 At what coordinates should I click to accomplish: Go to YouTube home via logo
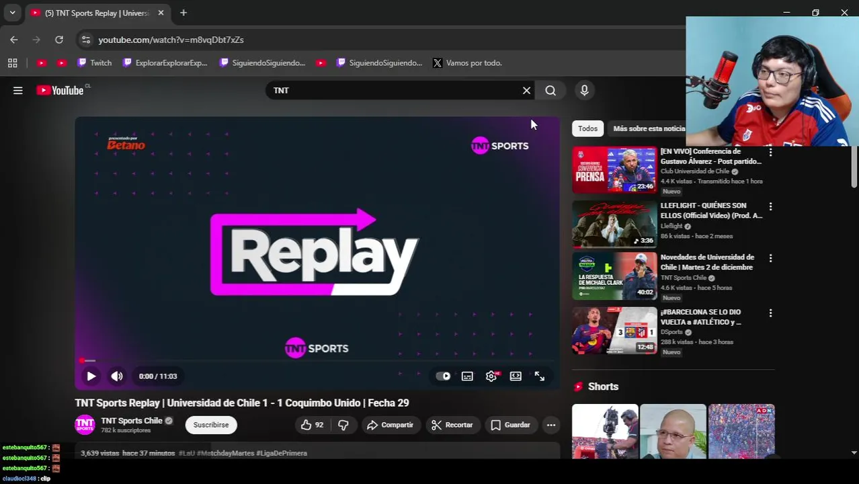tap(60, 90)
